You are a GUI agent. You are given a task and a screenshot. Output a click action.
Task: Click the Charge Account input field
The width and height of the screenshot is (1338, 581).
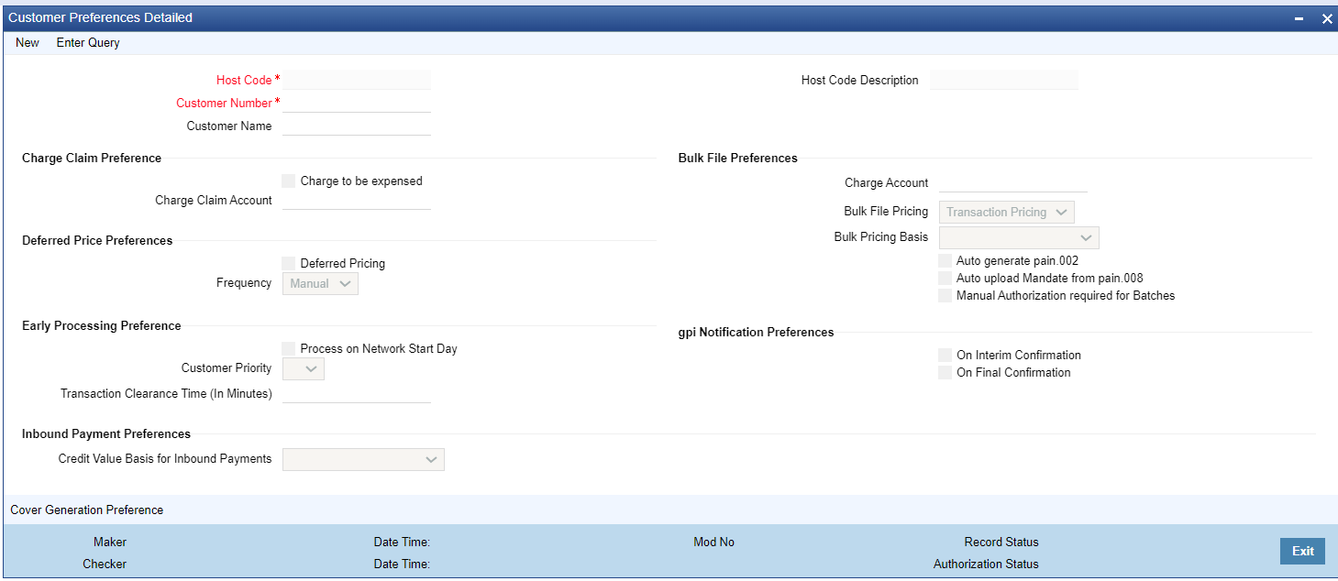(1013, 182)
